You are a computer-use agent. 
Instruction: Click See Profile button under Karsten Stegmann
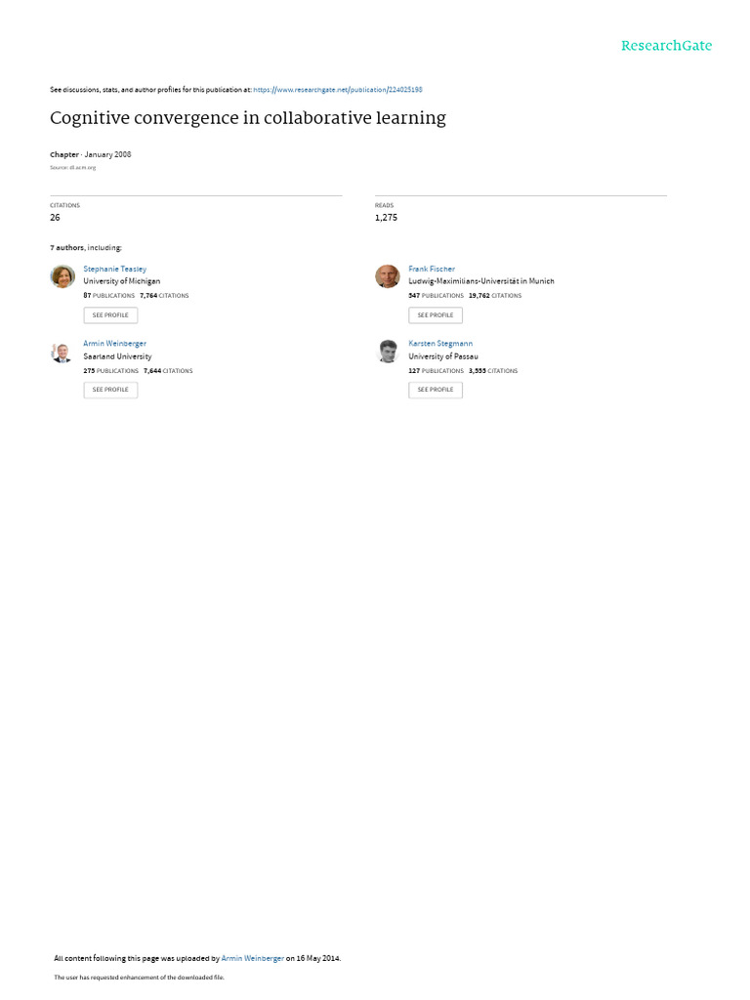point(436,390)
